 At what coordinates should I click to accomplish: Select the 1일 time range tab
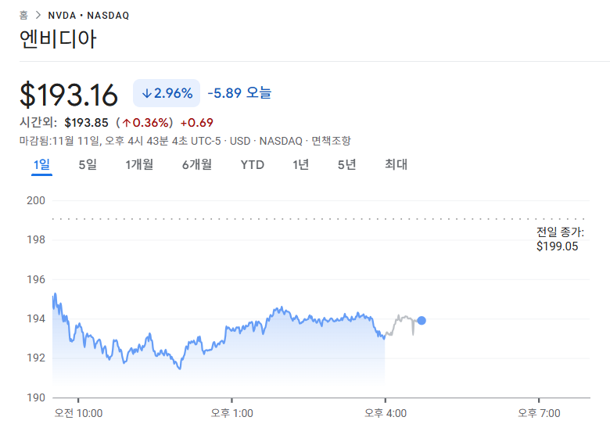tap(41, 165)
